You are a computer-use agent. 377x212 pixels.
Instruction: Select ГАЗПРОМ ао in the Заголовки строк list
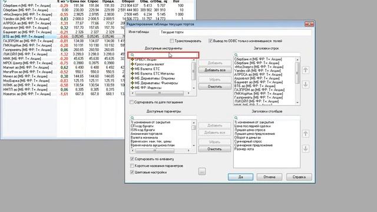click(259, 90)
